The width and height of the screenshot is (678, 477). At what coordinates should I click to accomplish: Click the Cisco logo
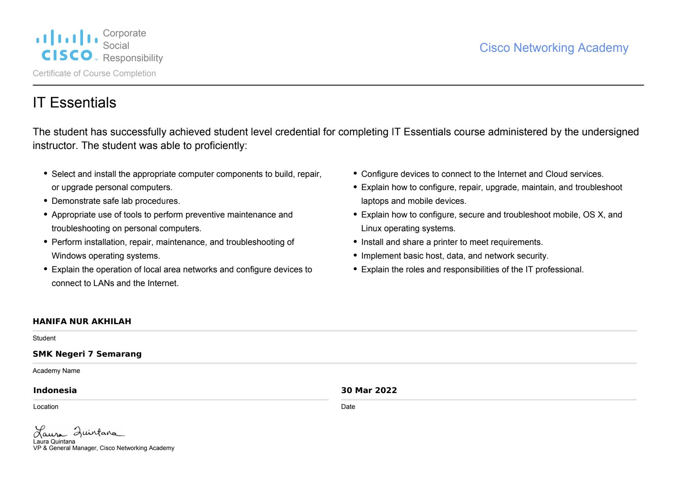point(67,45)
